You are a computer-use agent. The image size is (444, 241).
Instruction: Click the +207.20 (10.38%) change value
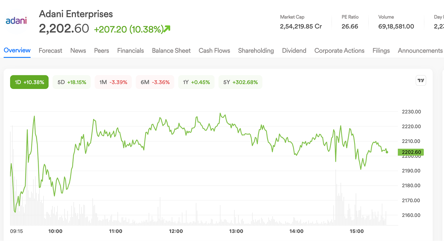point(129,29)
